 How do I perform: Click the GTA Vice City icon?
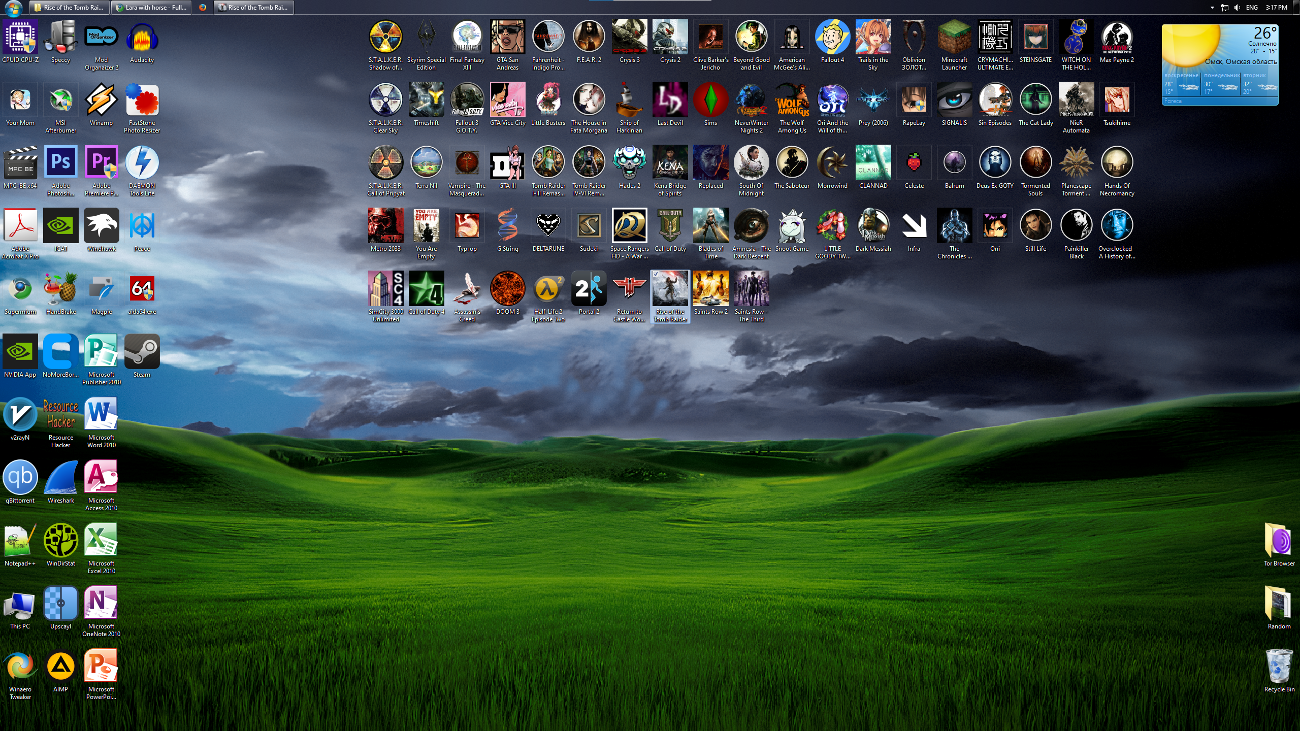pos(508,99)
